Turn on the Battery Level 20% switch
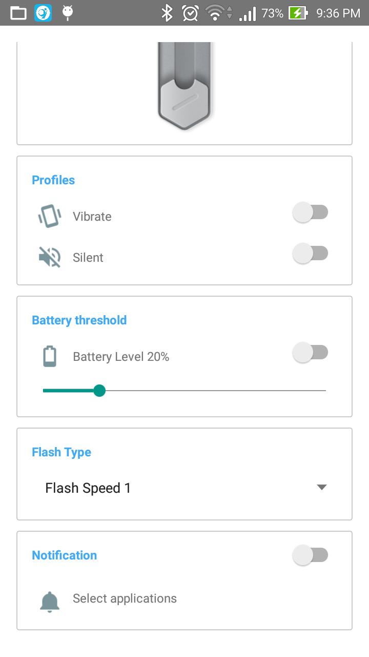 point(311,352)
